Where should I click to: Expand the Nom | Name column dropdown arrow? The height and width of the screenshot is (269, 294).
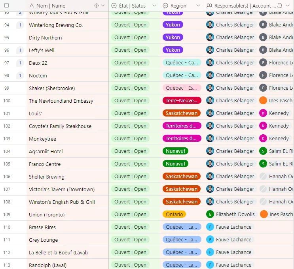[103, 6]
